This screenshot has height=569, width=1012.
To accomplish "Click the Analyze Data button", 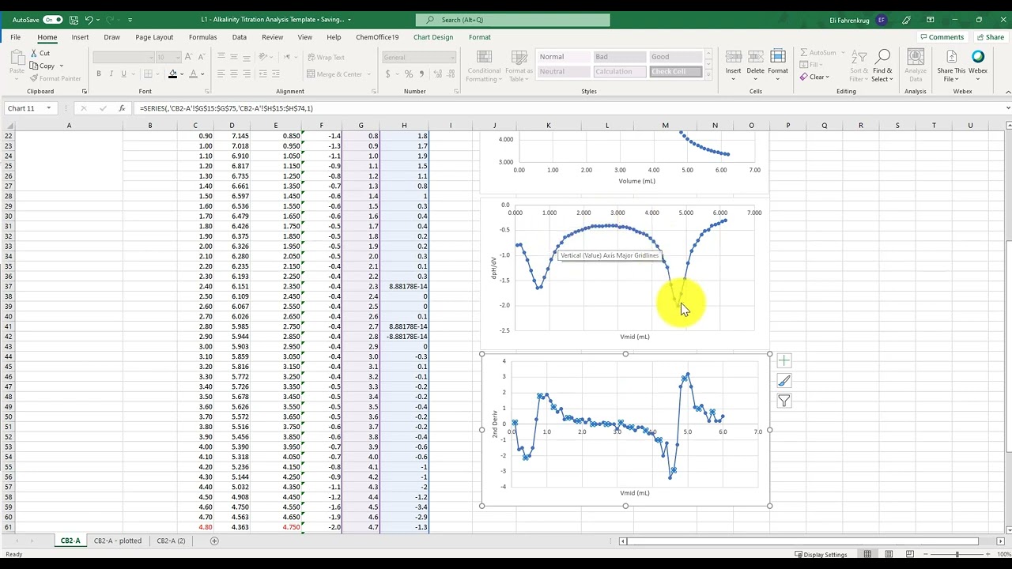I will tap(916, 65).
